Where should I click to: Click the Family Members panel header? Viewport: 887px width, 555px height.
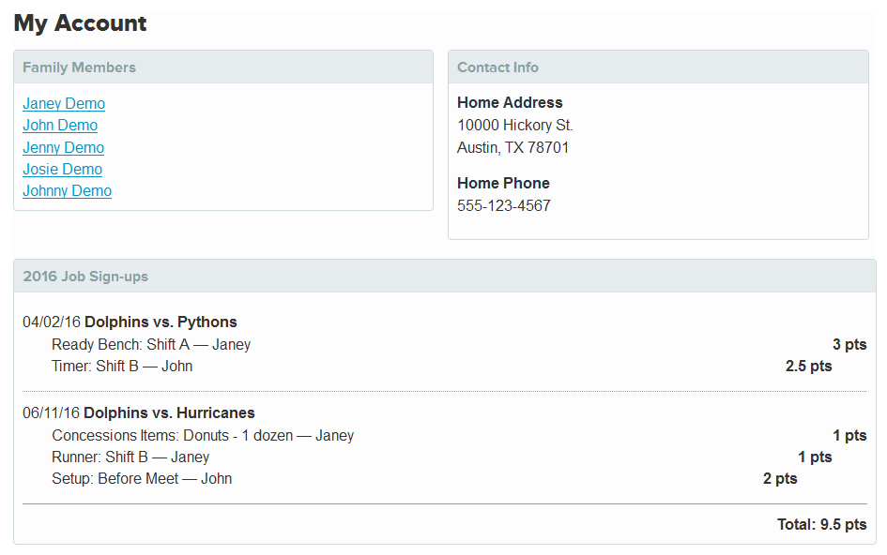[x=223, y=67]
